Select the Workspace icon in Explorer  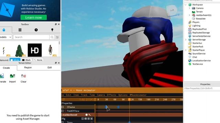coord(190,5)
